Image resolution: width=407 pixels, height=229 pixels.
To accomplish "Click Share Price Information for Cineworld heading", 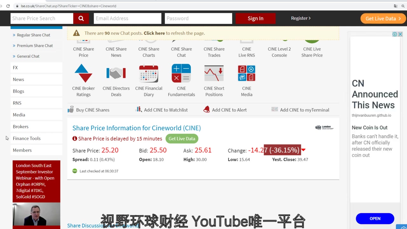I will point(136,128).
